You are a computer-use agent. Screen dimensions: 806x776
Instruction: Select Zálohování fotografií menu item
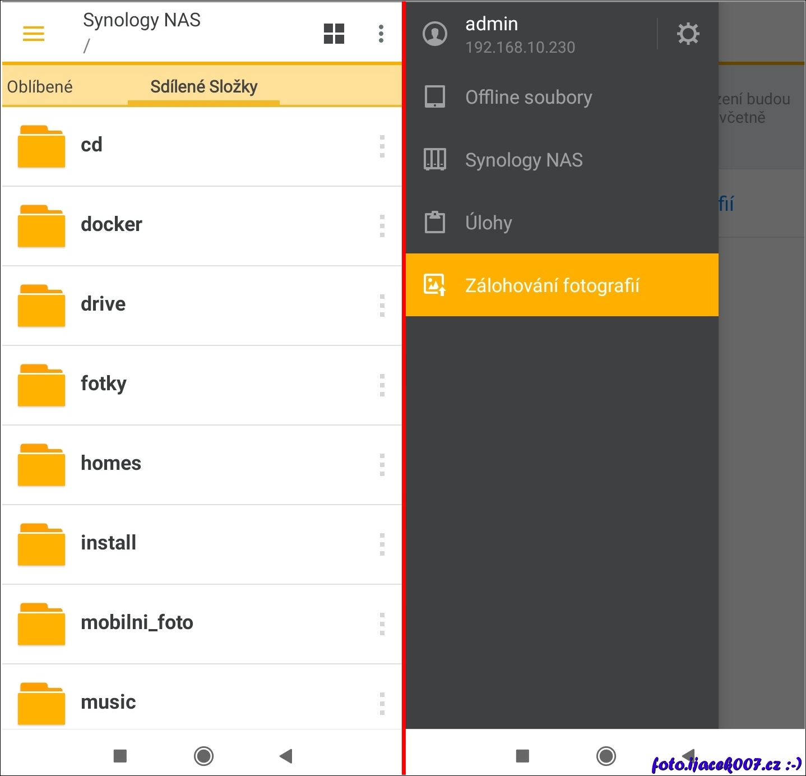552,285
